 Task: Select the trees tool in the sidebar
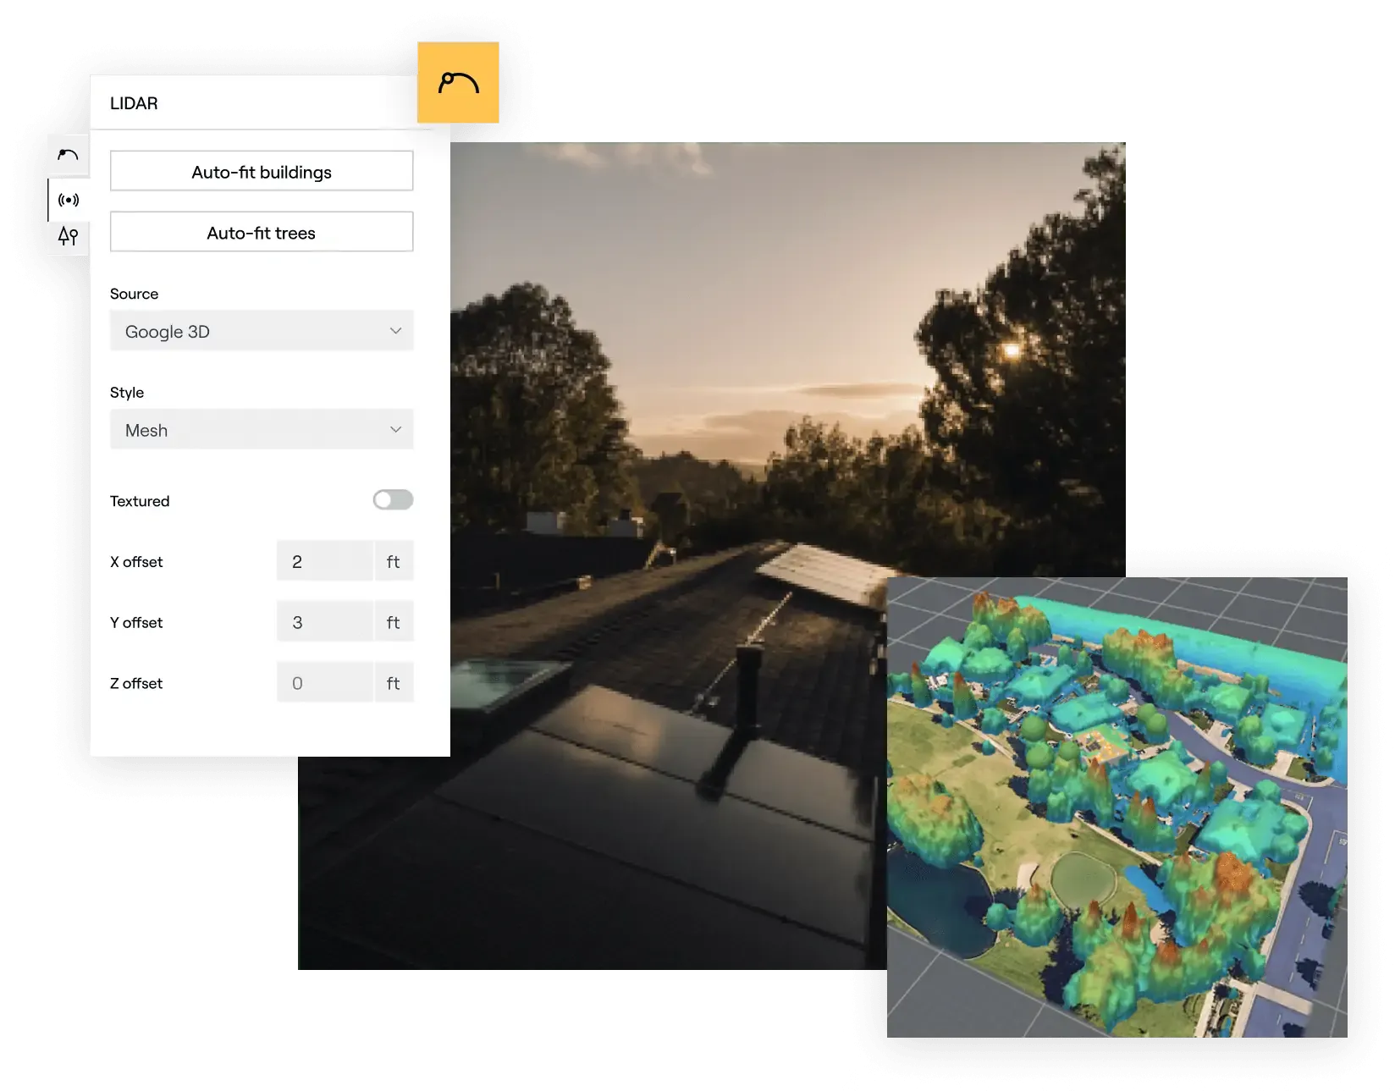68,236
